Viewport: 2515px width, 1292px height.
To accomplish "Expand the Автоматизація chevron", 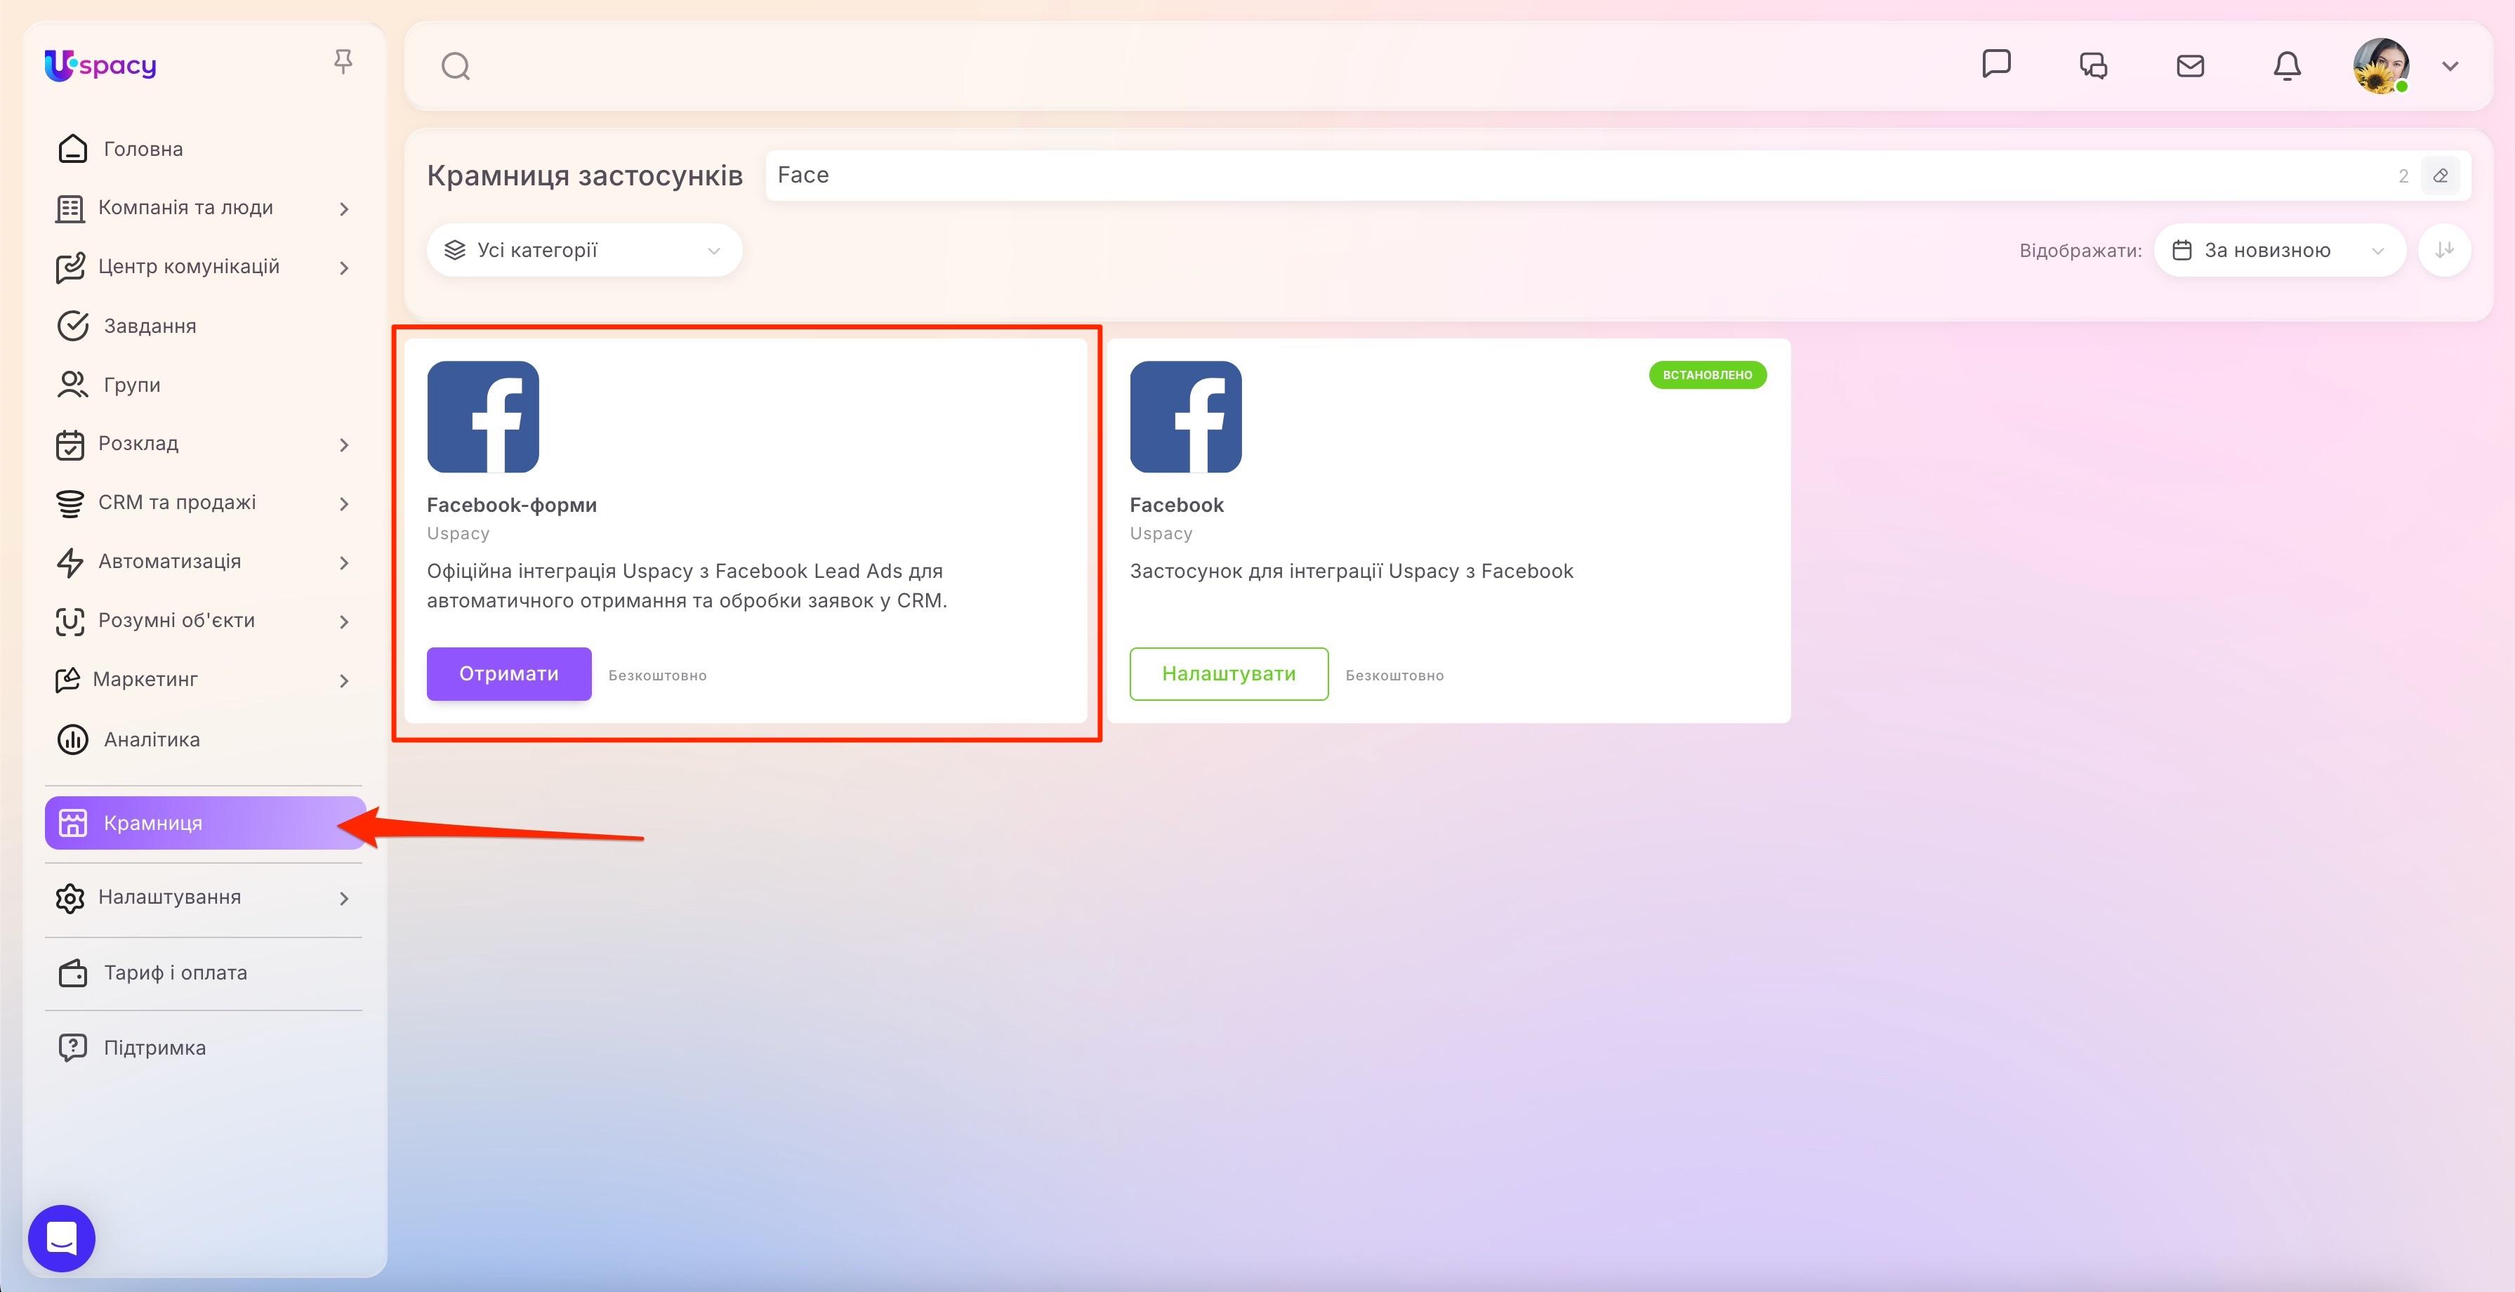I will [x=343, y=562].
